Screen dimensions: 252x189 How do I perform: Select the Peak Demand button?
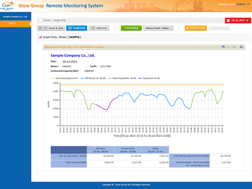point(196,28)
